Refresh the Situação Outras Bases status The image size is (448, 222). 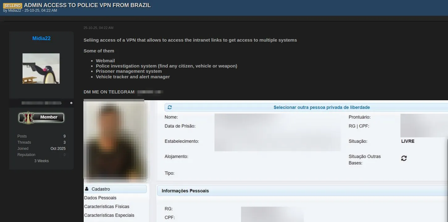(x=404, y=158)
